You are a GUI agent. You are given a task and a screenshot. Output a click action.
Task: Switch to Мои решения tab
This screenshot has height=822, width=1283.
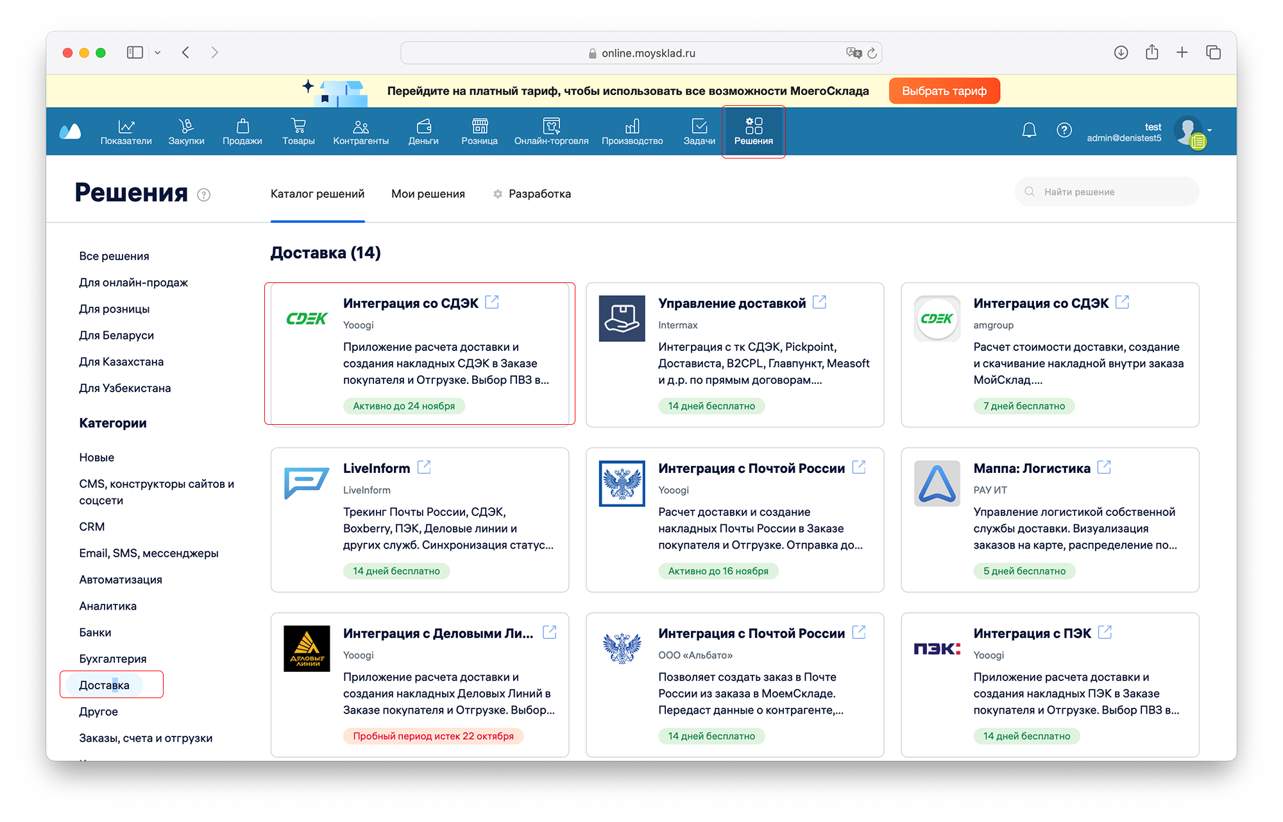click(428, 194)
